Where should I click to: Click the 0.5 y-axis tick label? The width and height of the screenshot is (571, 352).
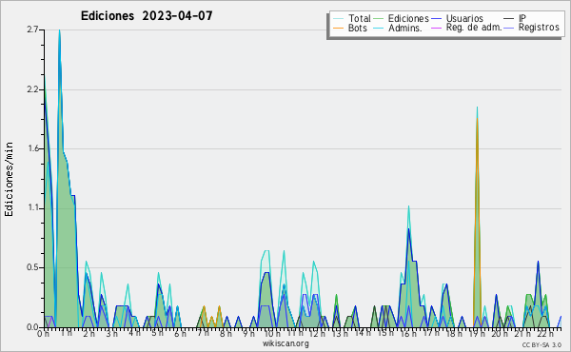(32, 268)
